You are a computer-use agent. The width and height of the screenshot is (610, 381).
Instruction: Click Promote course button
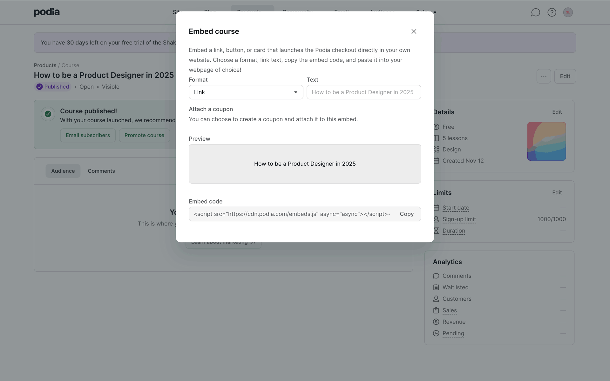pos(144,135)
